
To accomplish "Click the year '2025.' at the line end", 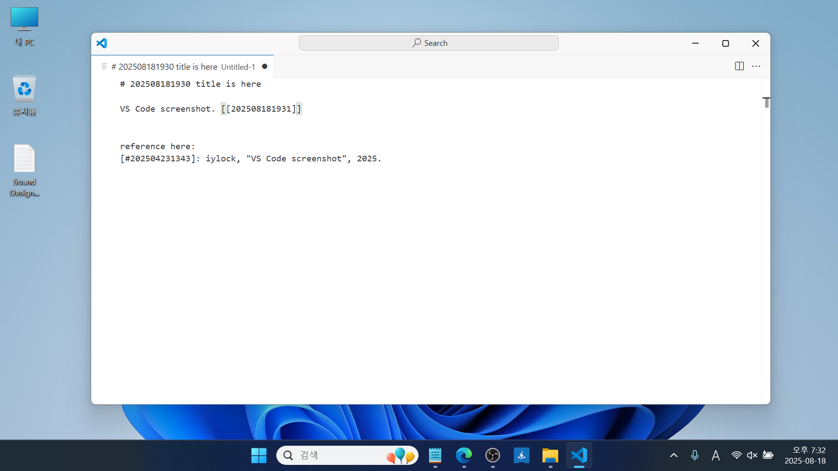I will pyautogui.click(x=369, y=158).
